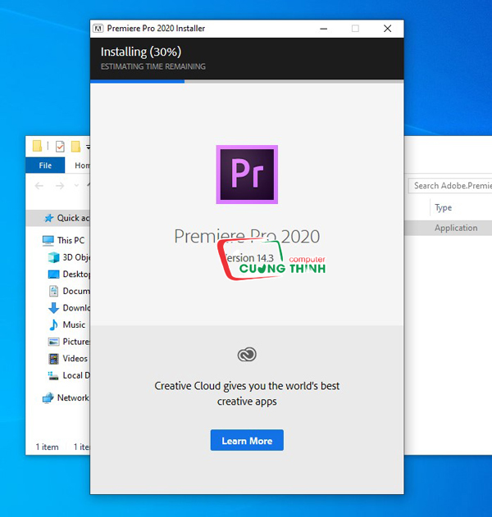Image resolution: width=492 pixels, height=517 pixels.
Task: Click the Type column header
Action: 443,208
